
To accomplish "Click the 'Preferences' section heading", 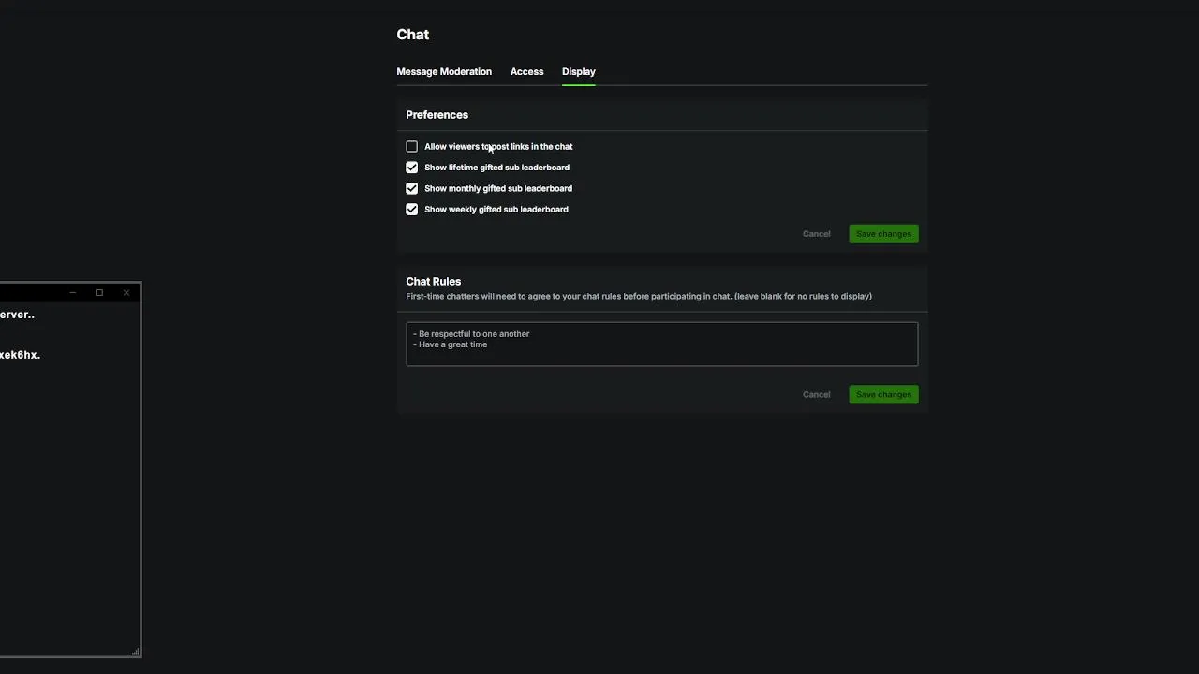I will (437, 115).
